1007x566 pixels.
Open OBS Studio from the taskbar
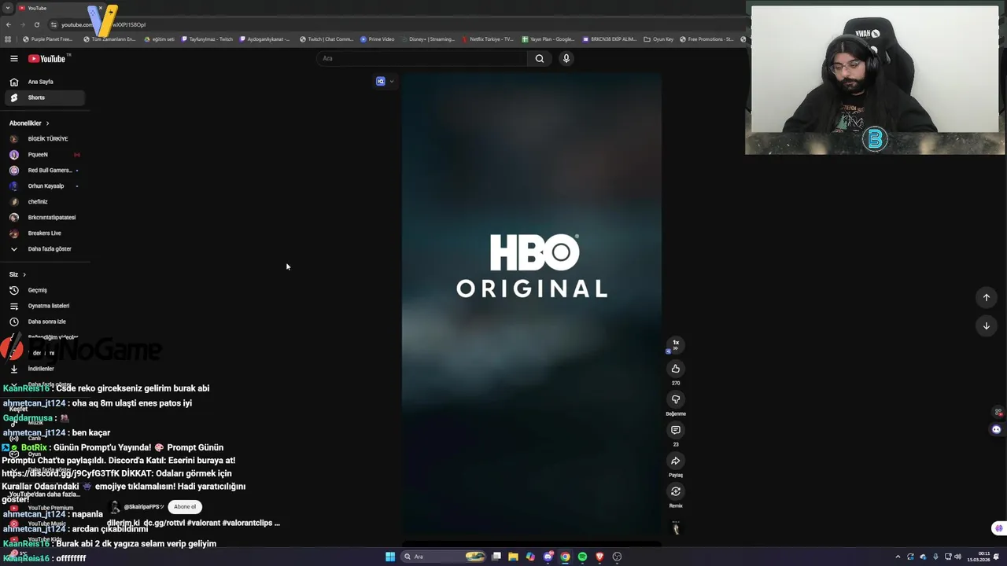[617, 557]
